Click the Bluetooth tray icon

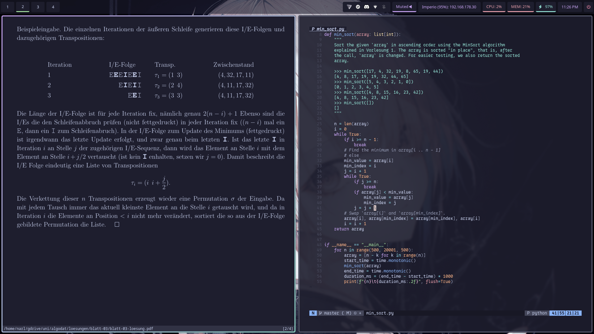(x=384, y=7)
